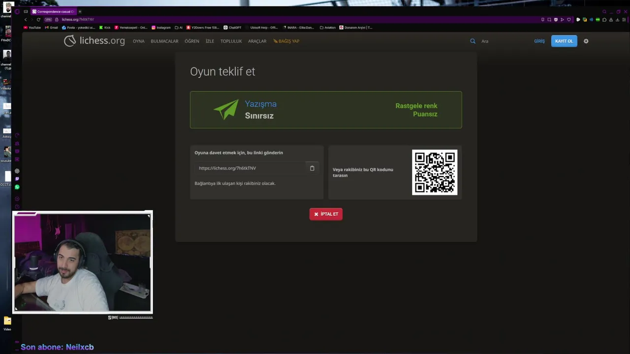Click the send flow arrow icon
The height and width of the screenshot is (354, 630).
click(x=562, y=20)
